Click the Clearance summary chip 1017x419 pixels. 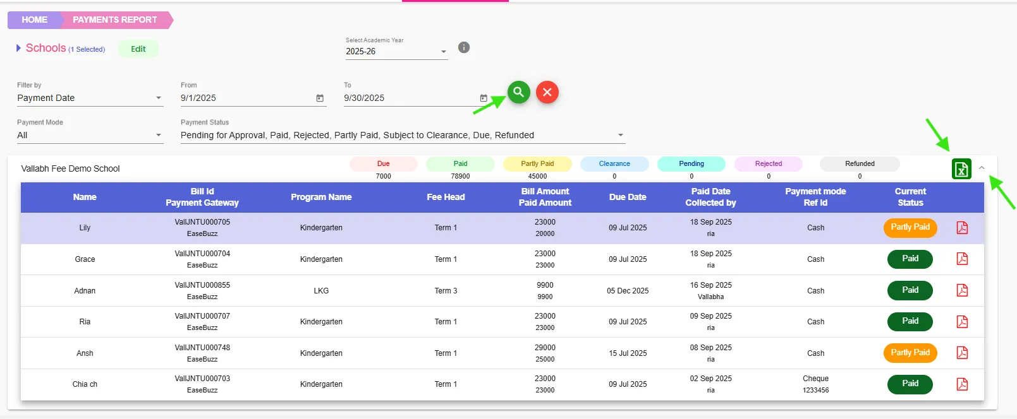(614, 163)
